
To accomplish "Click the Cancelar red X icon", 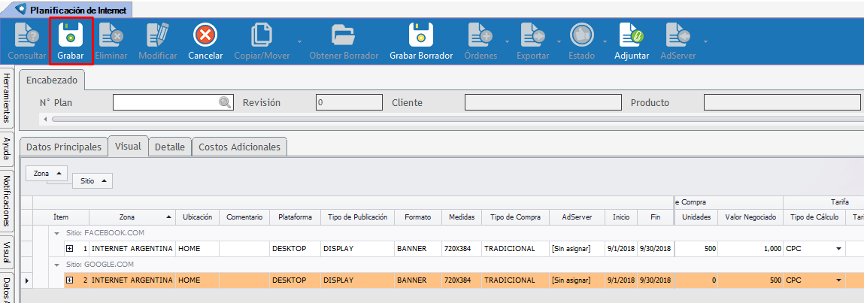I will coord(205,35).
